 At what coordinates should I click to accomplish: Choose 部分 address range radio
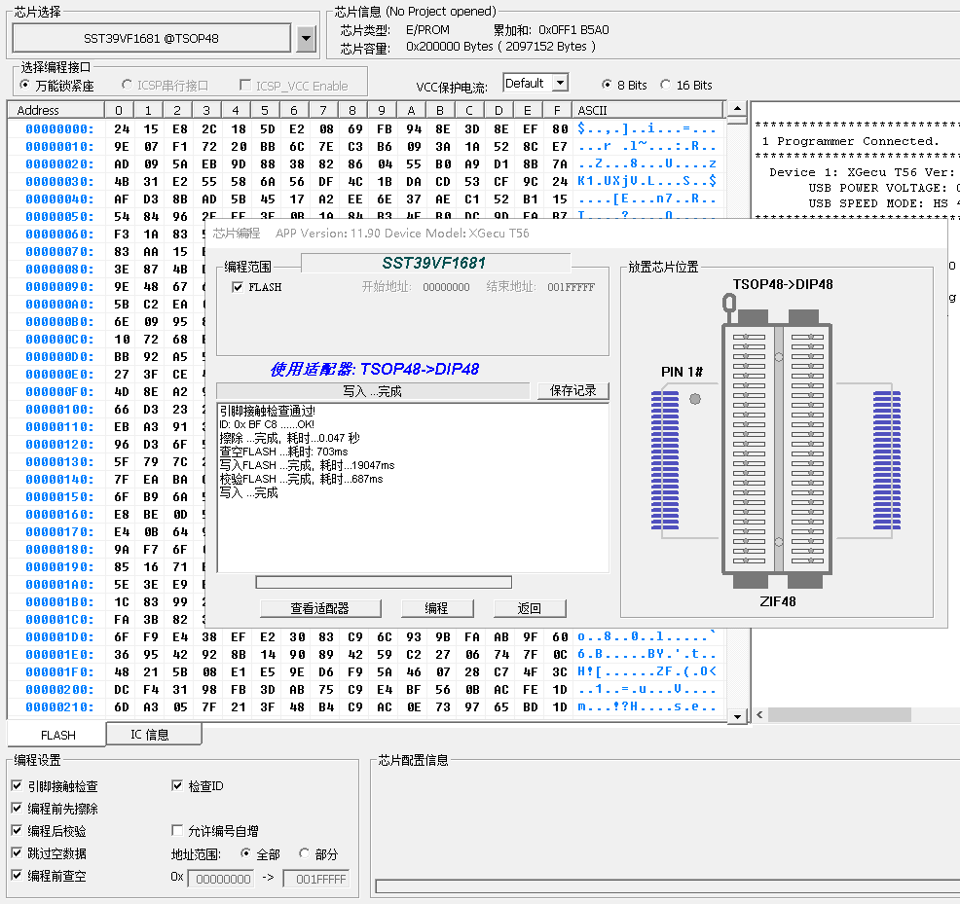click(x=305, y=854)
